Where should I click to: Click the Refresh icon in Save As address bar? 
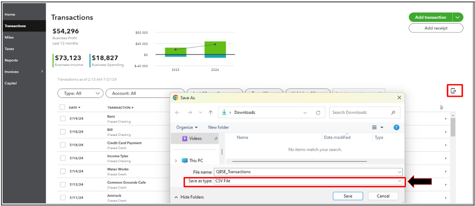[318, 112]
